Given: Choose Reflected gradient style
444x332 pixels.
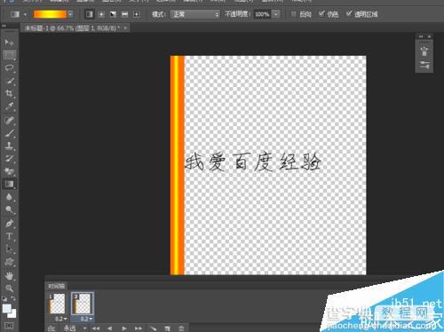Looking at the screenshot, I should pos(125,14).
